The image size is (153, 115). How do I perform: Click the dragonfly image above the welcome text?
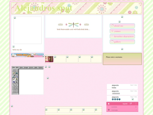73,25
